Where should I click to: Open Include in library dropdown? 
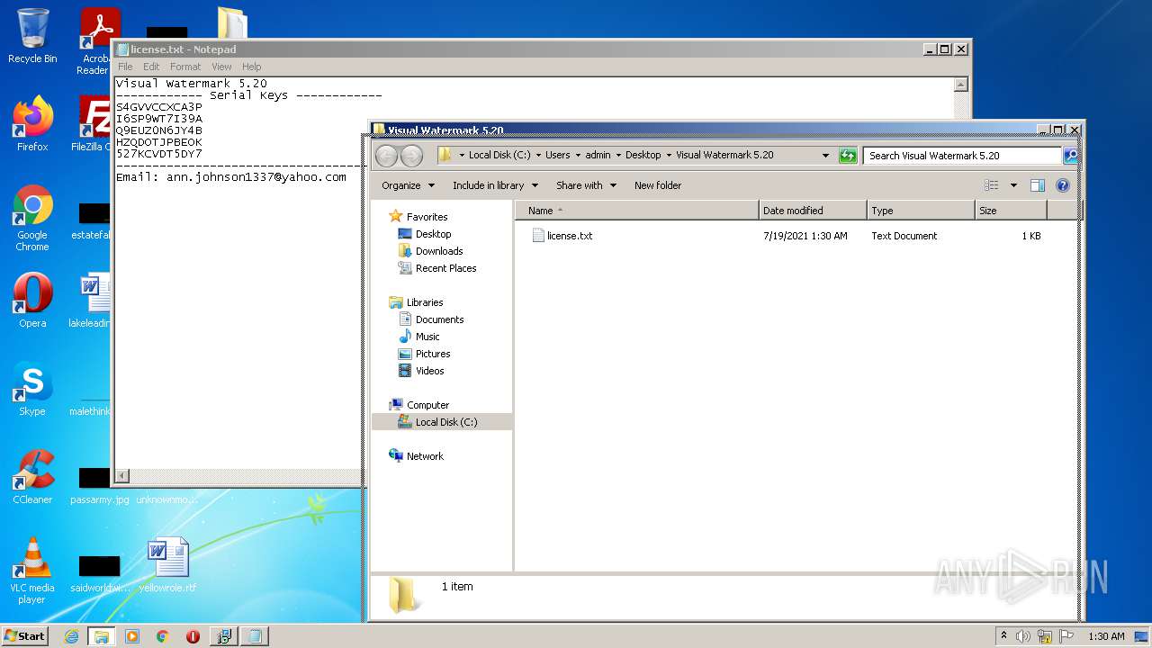pyautogui.click(x=495, y=185)
